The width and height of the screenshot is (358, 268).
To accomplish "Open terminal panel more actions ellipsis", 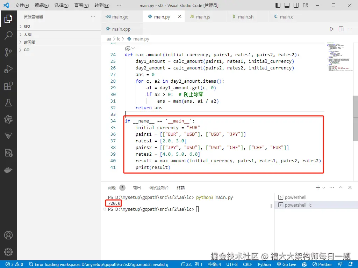I will point(332,188).
